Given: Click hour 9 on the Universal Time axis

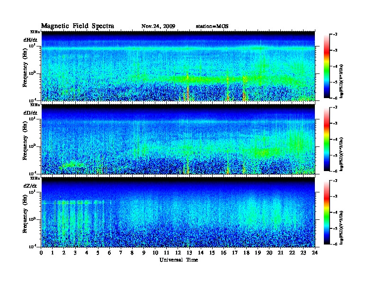Looking at the screenshot, I should 144,253.
